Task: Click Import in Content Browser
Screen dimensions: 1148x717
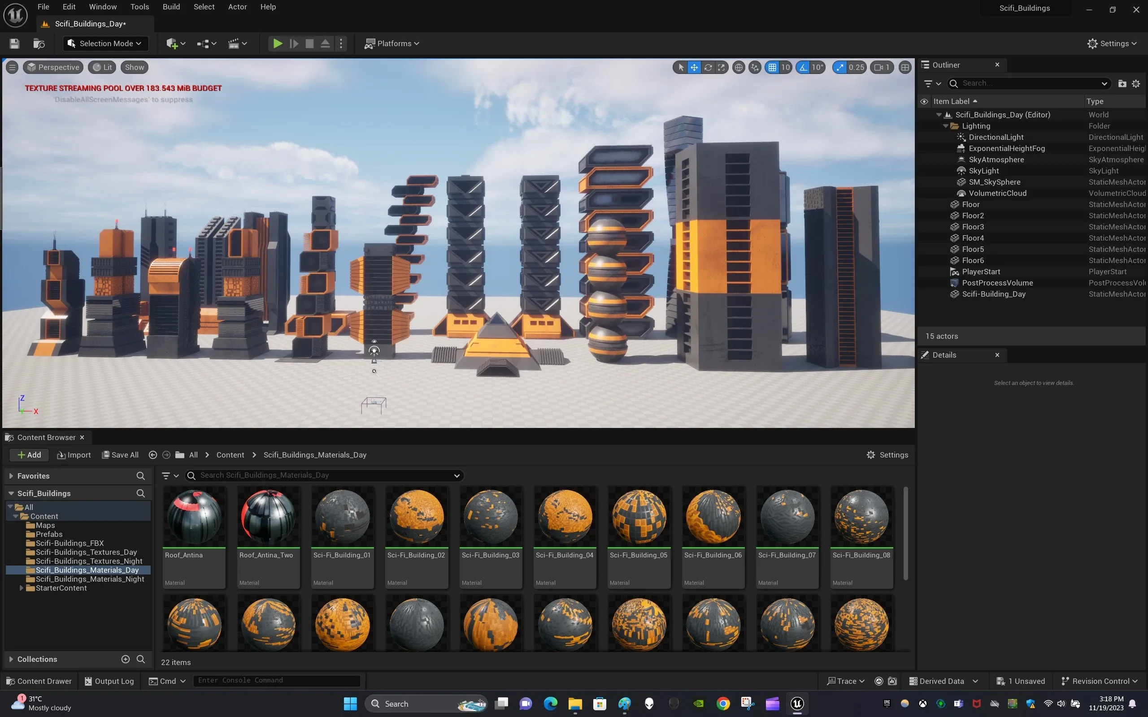Action: (74, 455)
